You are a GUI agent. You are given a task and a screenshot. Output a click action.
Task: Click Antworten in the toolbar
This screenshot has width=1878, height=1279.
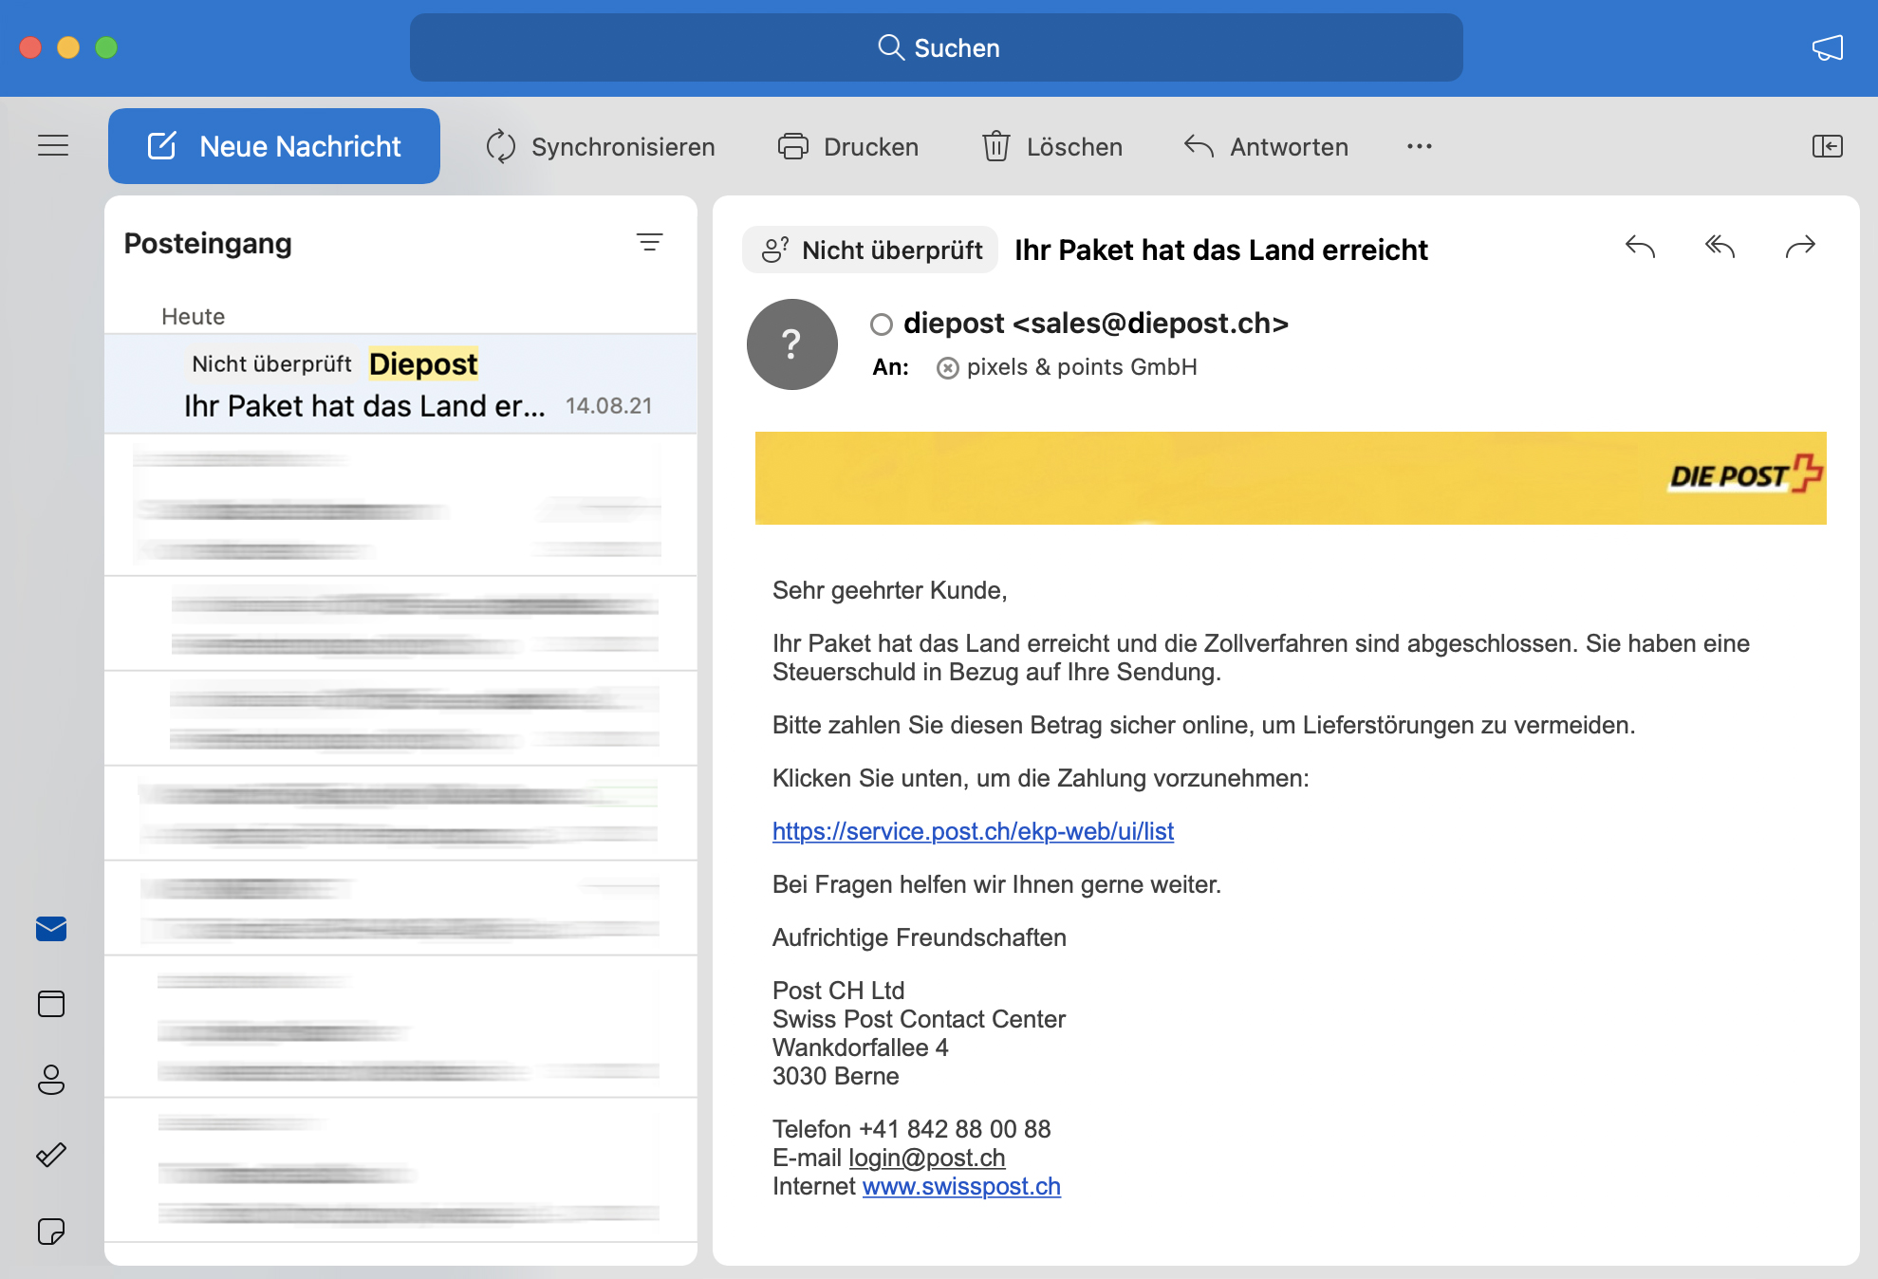click(x=1266, y=147)
